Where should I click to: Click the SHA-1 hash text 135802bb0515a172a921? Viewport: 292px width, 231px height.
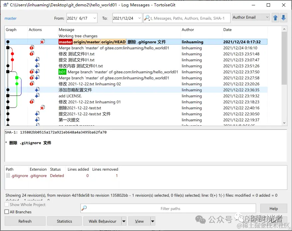click(63, 132)
